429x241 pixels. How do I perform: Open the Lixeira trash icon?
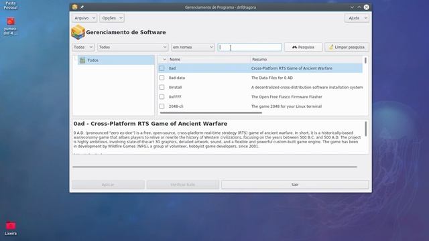(11, 228)
